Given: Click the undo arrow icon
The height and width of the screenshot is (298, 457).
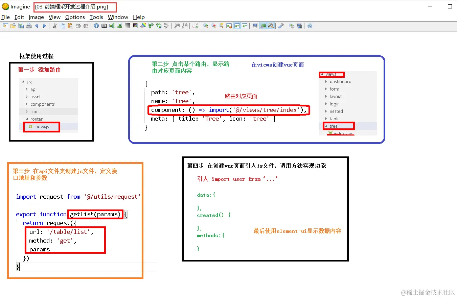Looking at the screenshot, I should point(78,26).
